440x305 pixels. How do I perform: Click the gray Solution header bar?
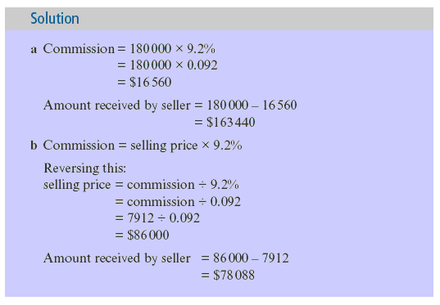(x=219, y=19)
